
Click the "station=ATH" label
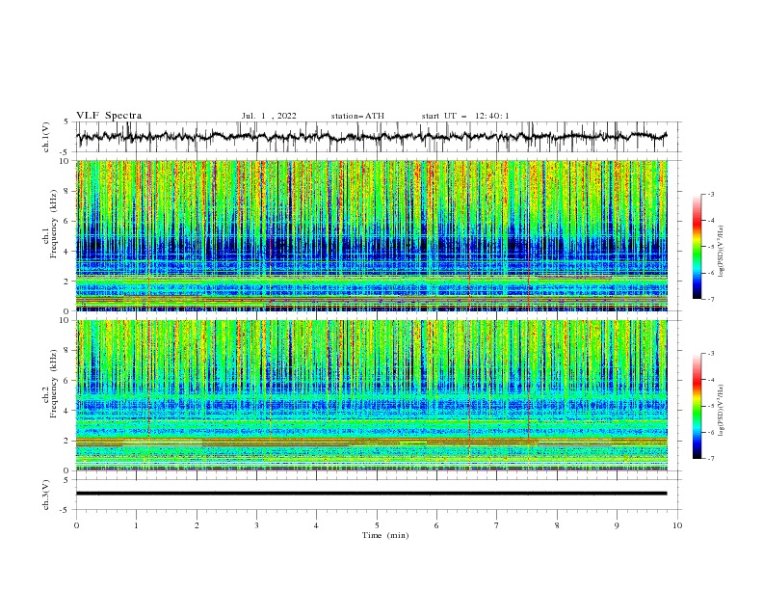click(x=357, y=116)
